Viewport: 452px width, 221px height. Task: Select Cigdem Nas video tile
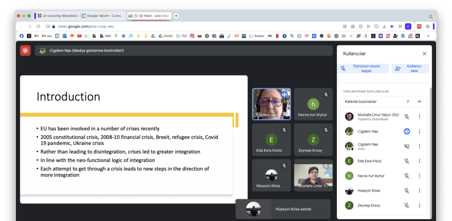click(x=271, y=104)
